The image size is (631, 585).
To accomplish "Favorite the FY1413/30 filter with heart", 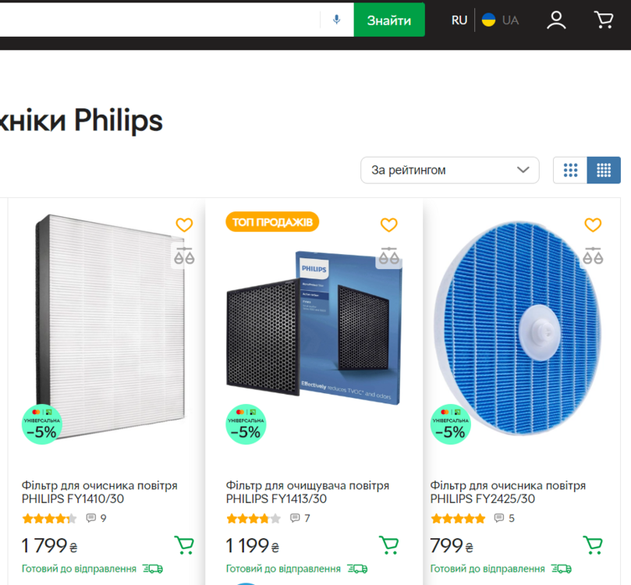I will [388, 225].
